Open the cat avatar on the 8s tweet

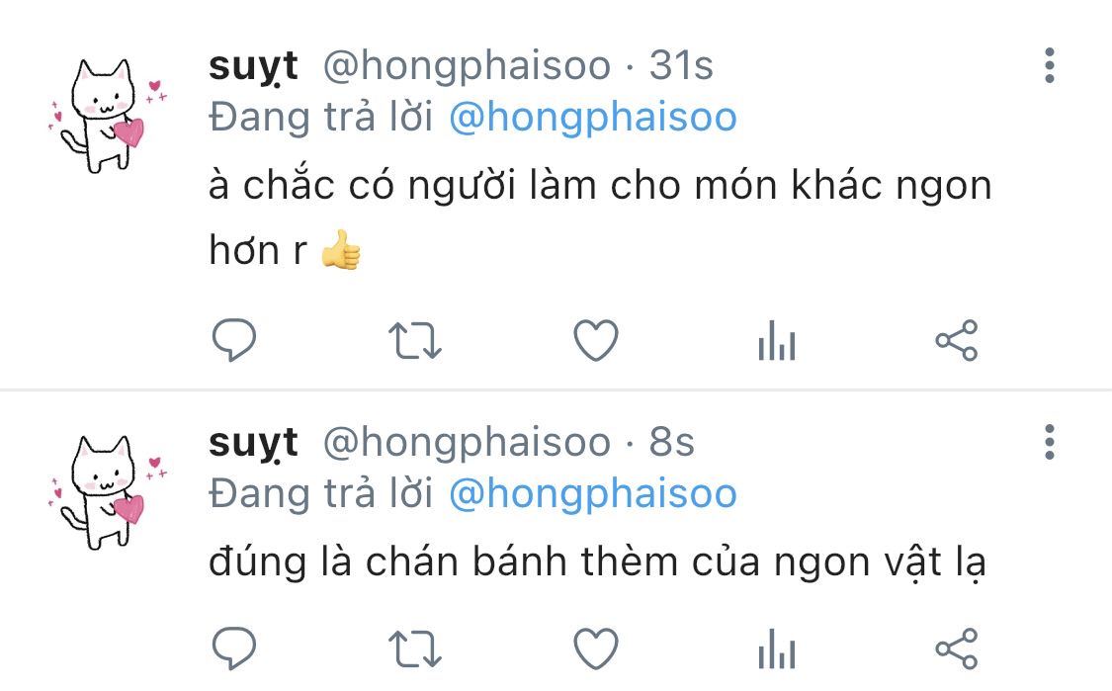108,492
